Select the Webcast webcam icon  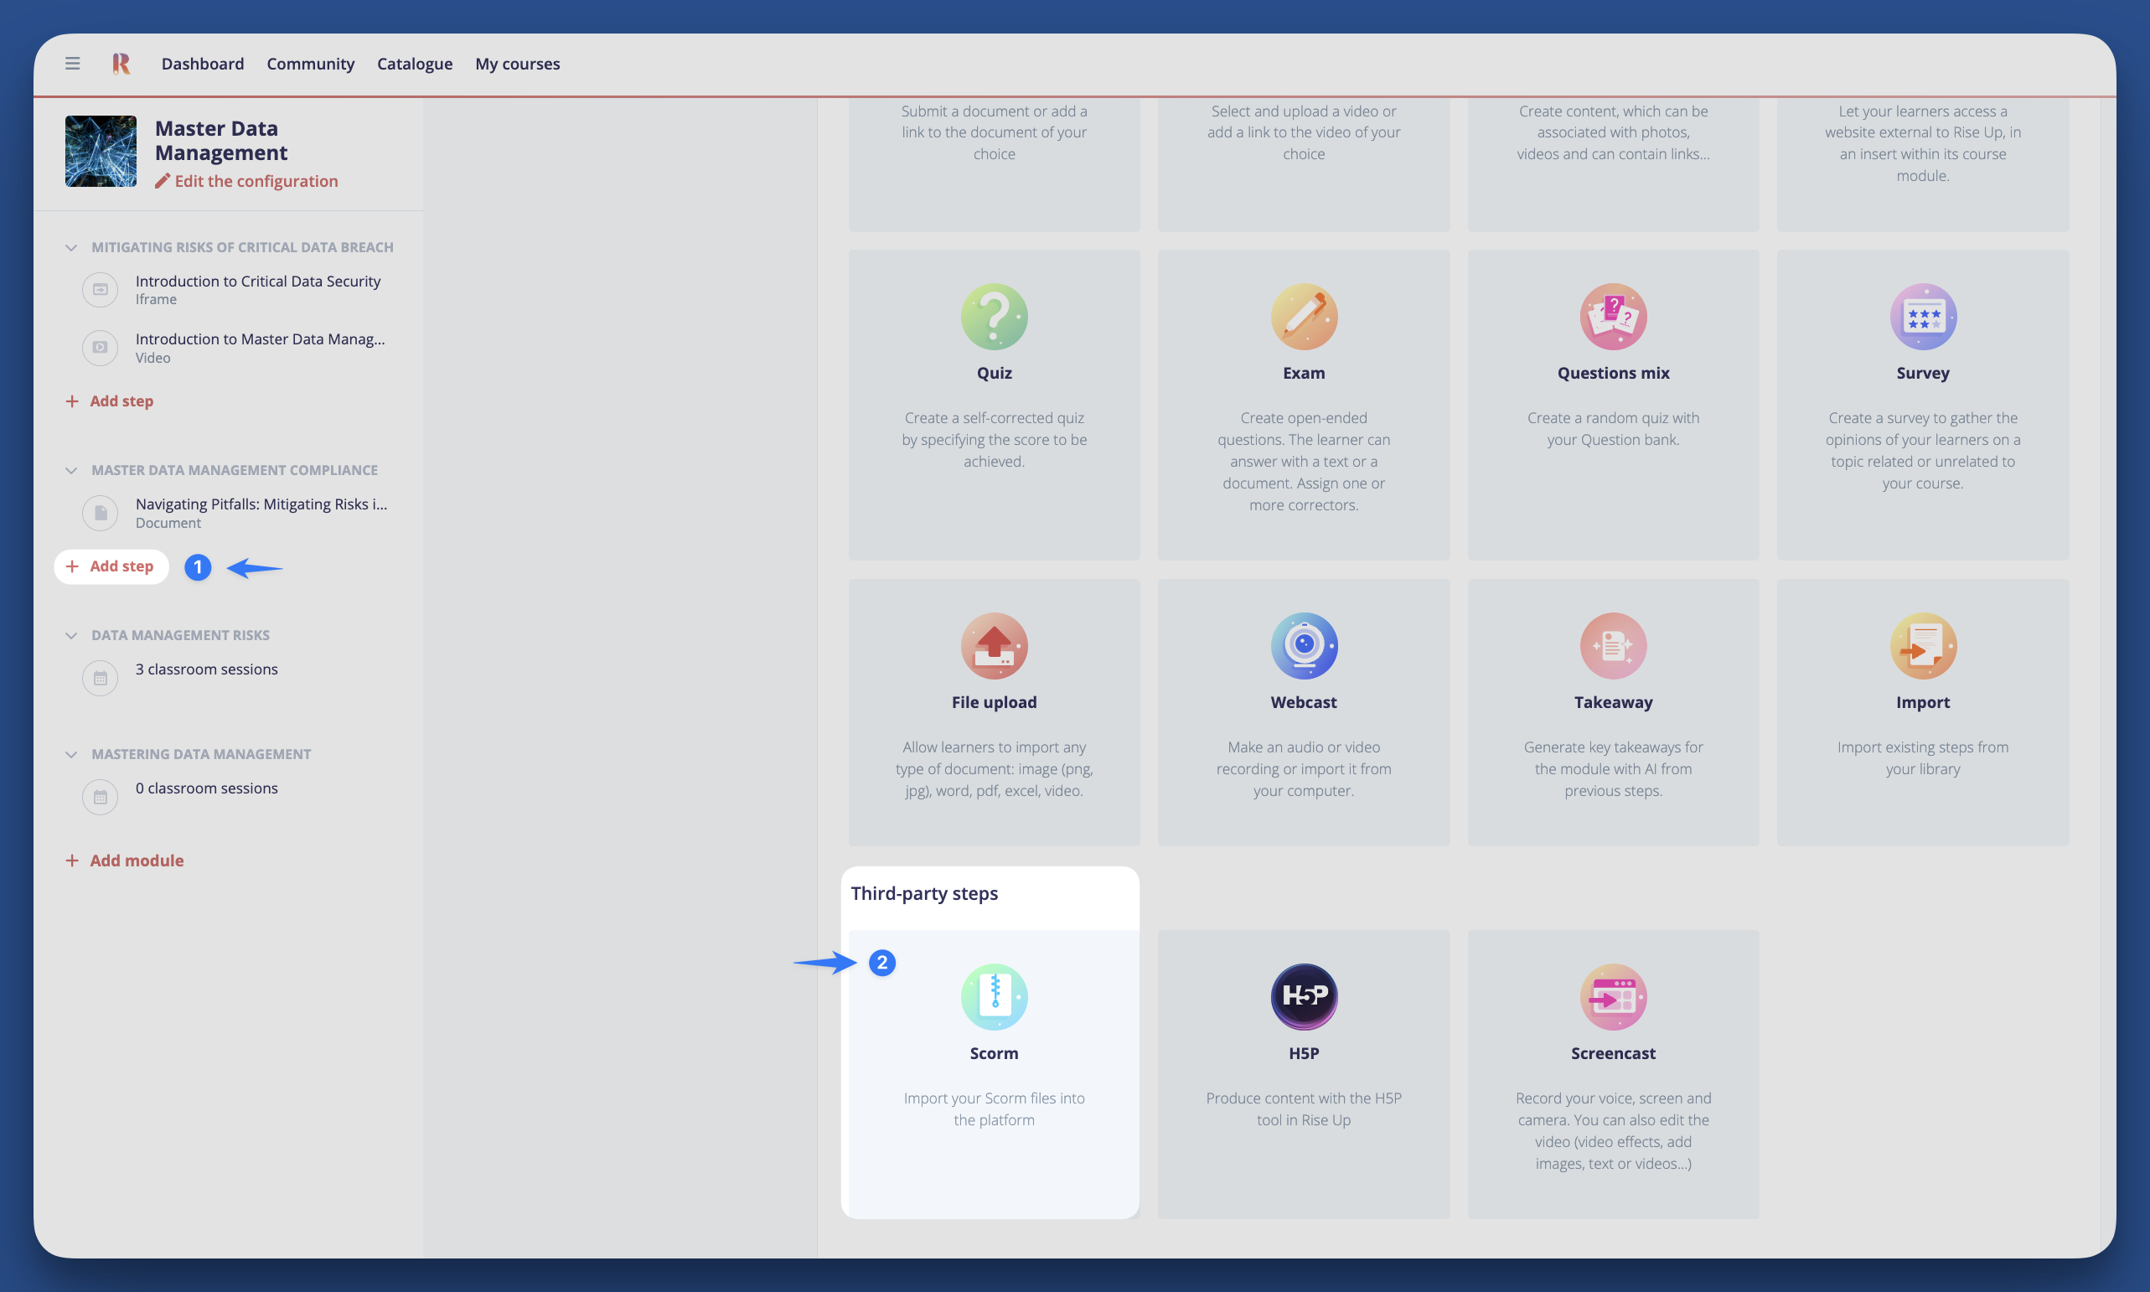point(1303,645)
